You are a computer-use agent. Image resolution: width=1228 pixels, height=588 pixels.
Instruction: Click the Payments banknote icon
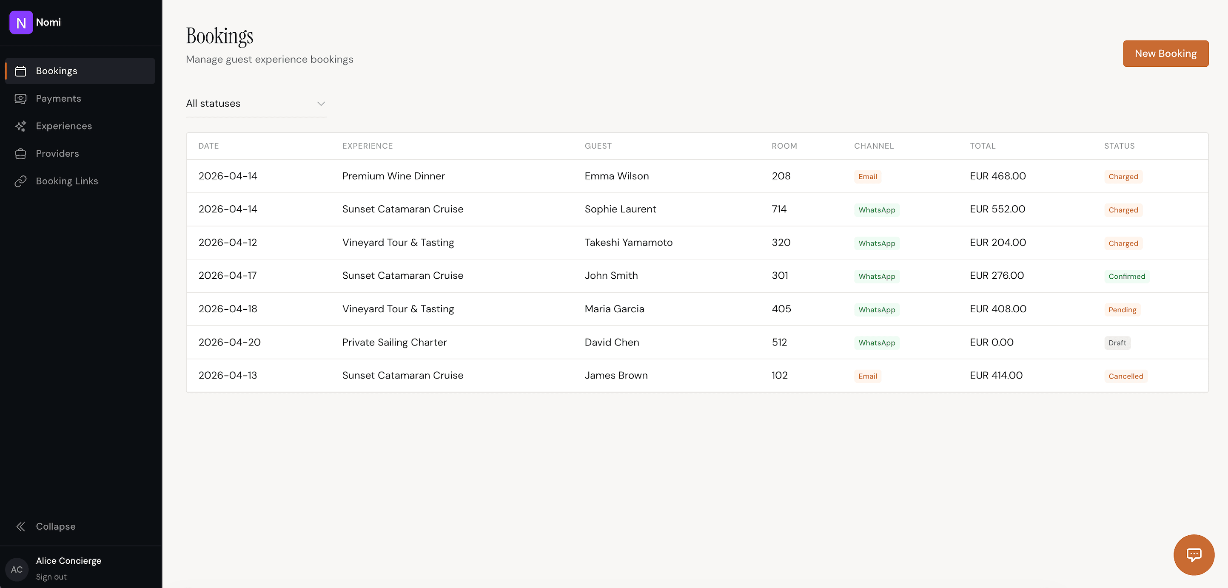pos(20,99)
